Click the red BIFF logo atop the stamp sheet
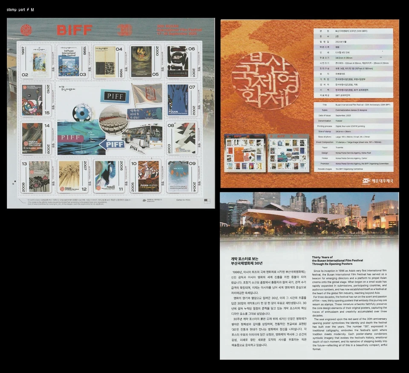The height and width of the screenshot is (373, 409). point(75,29)
